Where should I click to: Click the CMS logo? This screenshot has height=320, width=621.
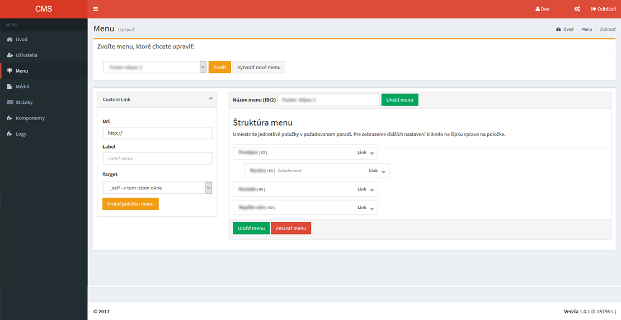click(44, 9)
